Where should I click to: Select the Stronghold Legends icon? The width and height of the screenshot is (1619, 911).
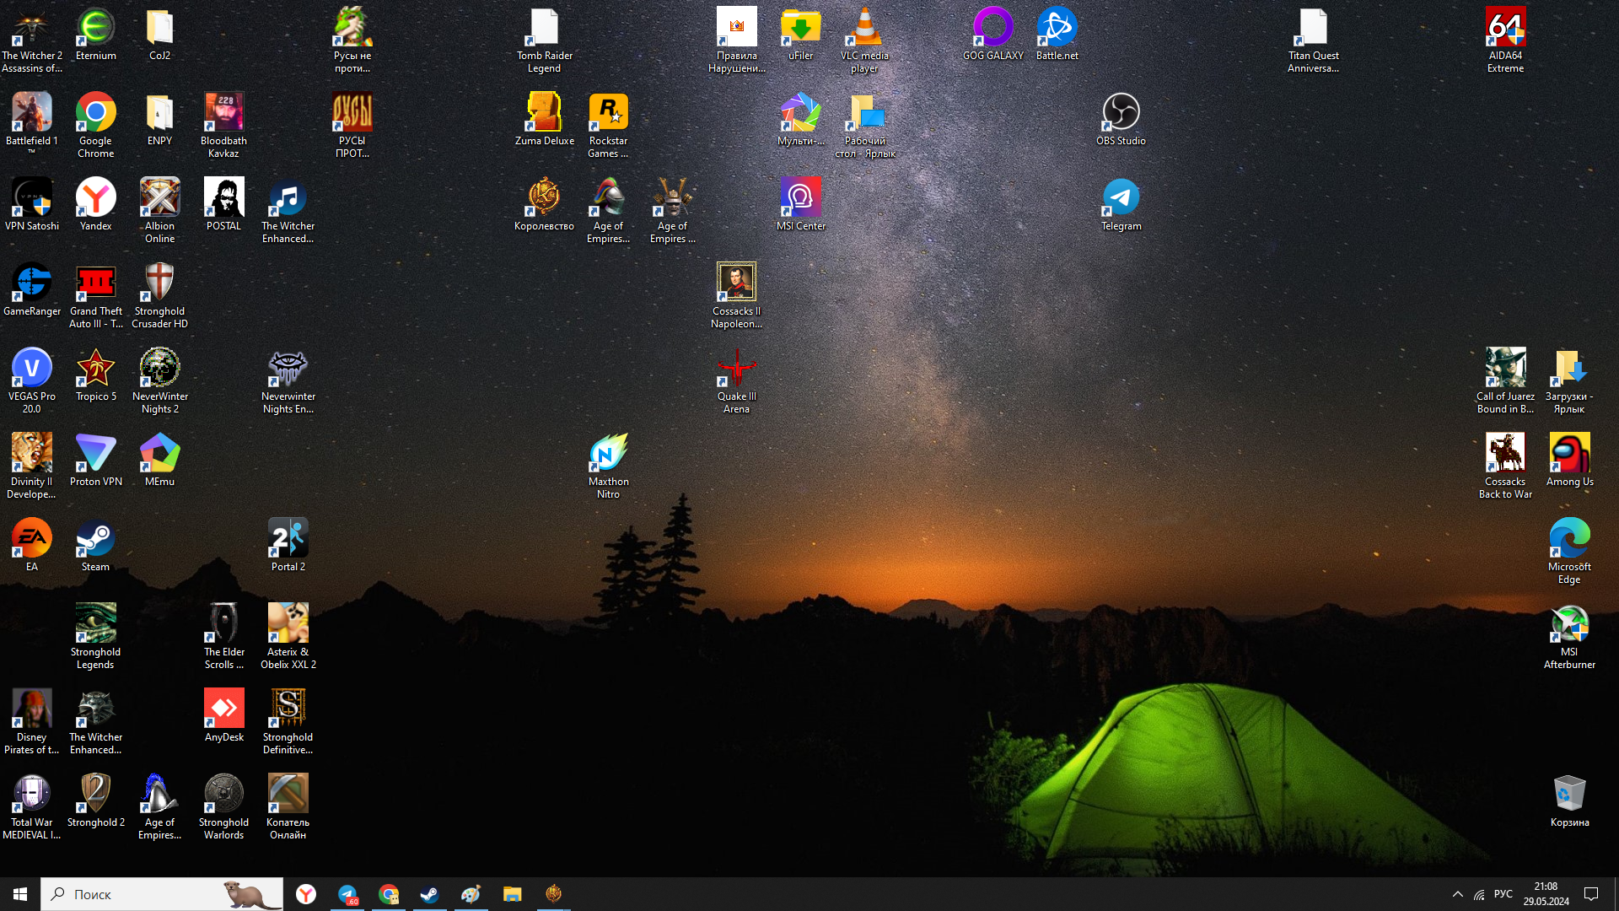(96, 623)
